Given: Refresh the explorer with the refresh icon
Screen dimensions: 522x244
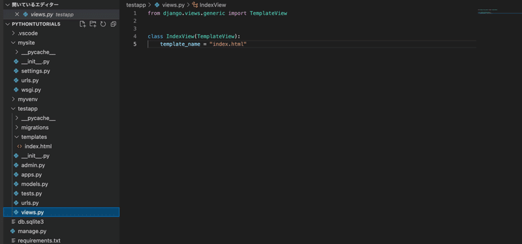Looking at the screenshot, I should pos(103,24).
